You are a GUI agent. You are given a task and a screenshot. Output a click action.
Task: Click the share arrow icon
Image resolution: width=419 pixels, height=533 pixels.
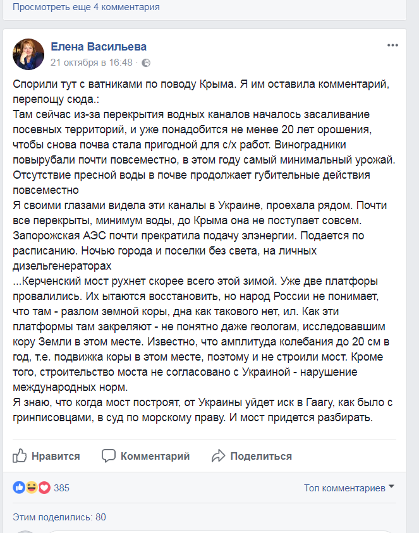click(x=218, y=456)
